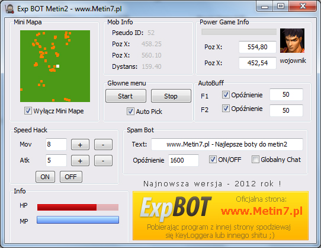Turn Speed Hack ON
Screen dimensions: 321x248
[45, 177]
